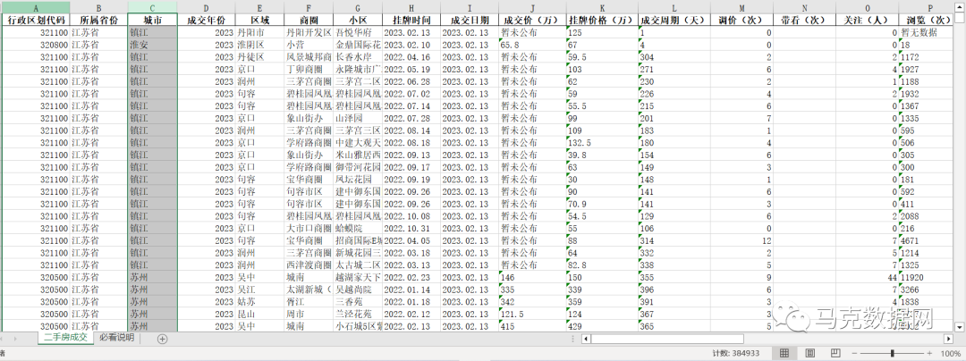Click listing date 2022.04.16
966x361 pixels.
(411, 57)
